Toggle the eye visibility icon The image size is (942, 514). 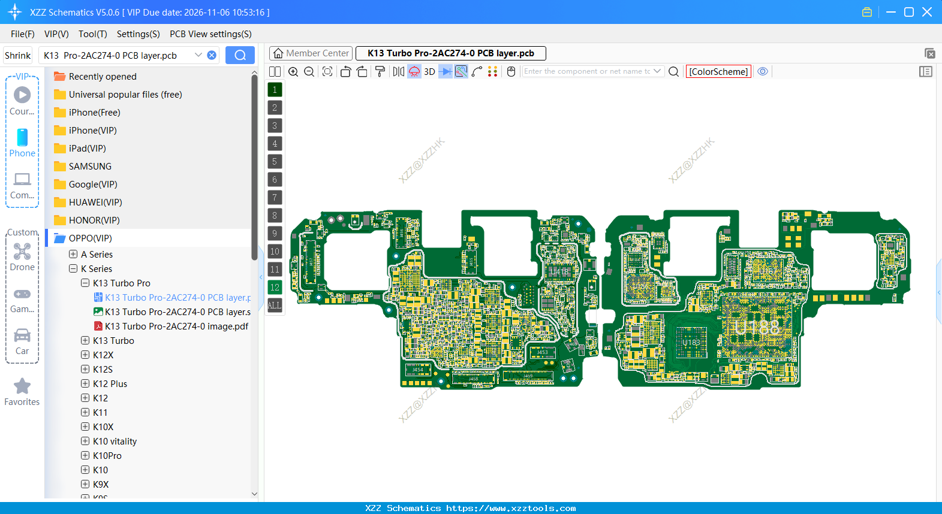(x=763, y=71)
